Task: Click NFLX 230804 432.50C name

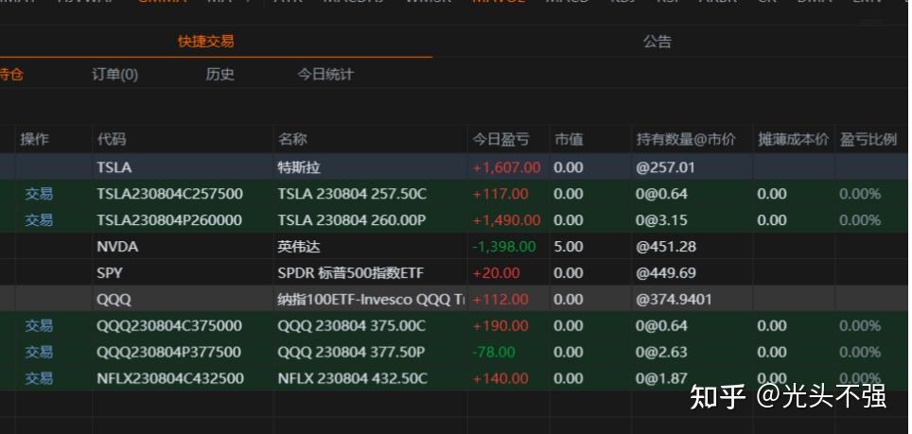Action: pos(353,378)
